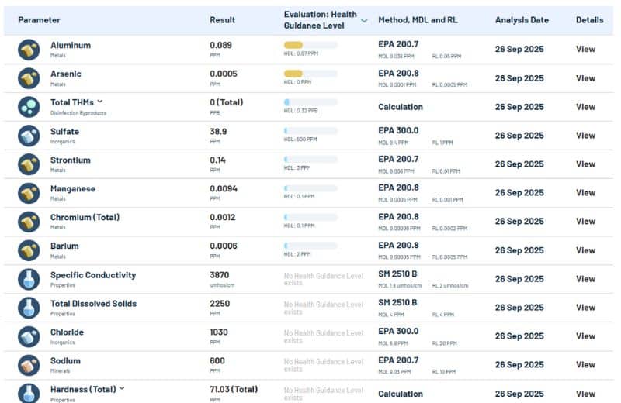Click the Sulfate inorganics icon
The width and height of the screenshot is (621, 403).
click(29, 136)
